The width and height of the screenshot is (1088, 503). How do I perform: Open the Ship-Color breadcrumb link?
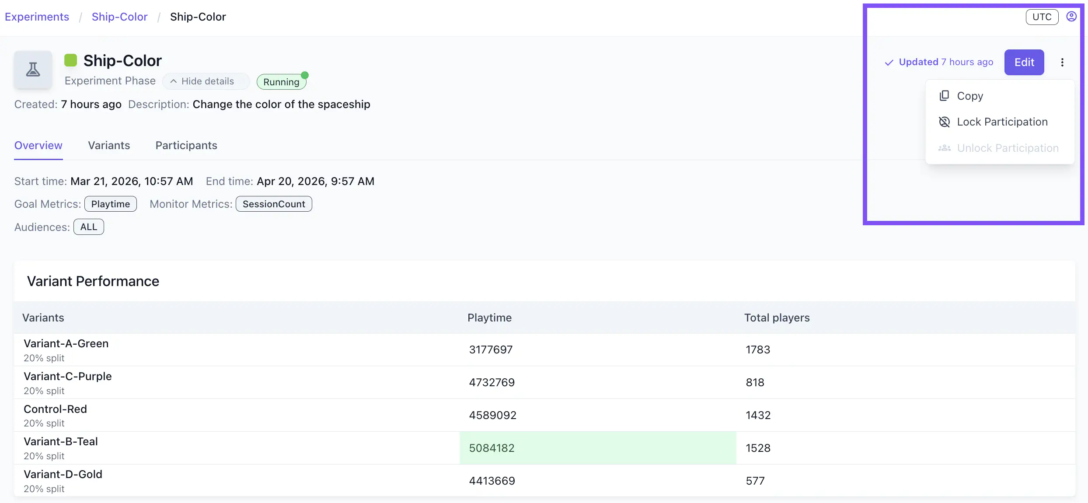click(x=119, y=17)
